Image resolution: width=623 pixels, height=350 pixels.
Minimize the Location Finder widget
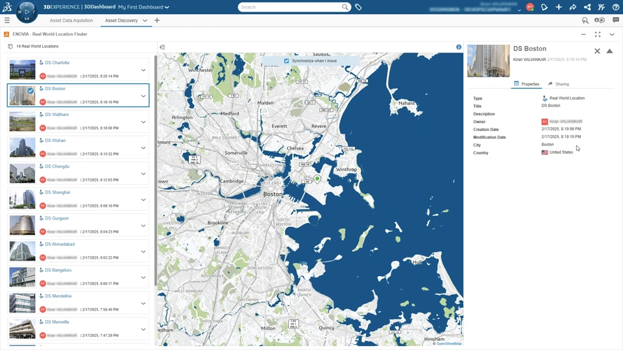pyautogui.click(x=583, y=34)
